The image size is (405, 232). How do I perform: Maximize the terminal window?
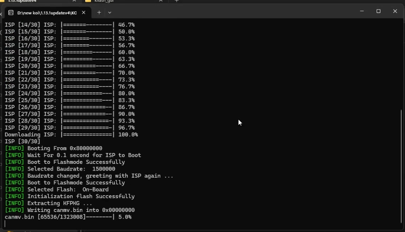pyautogui.click(x=378, y=11)
